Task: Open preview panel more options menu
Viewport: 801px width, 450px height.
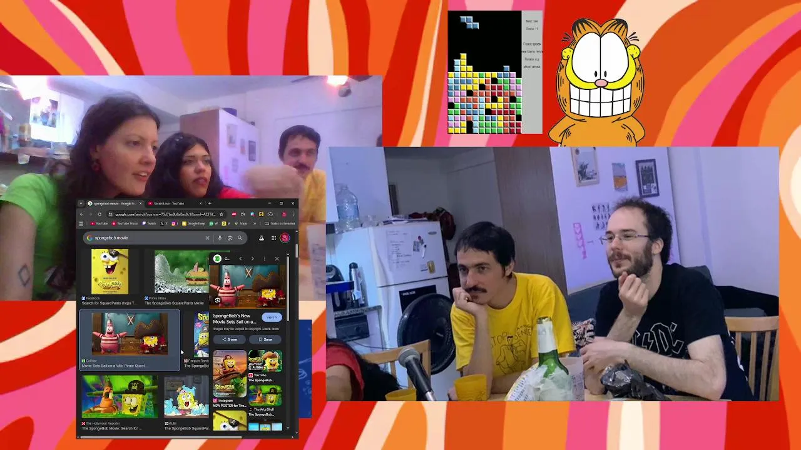Action: click(265, 259)
